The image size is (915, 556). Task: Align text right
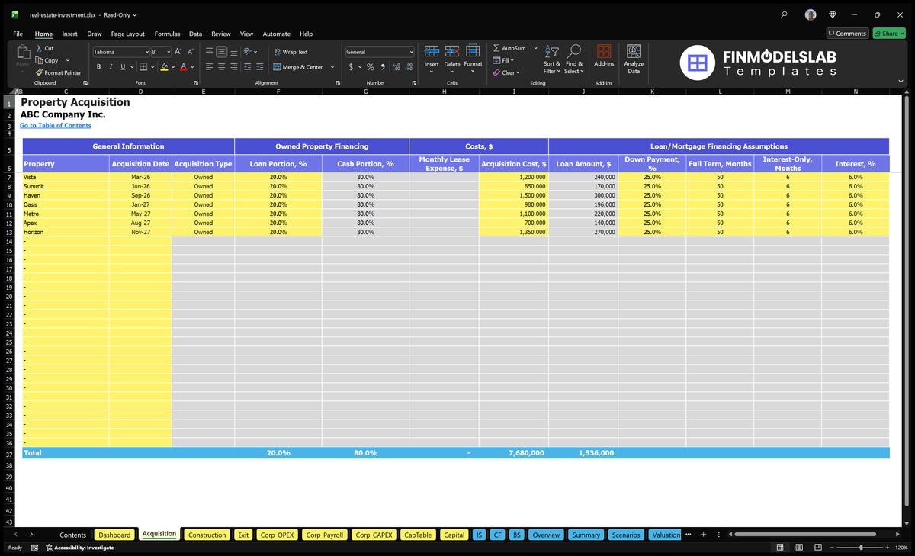234,67
